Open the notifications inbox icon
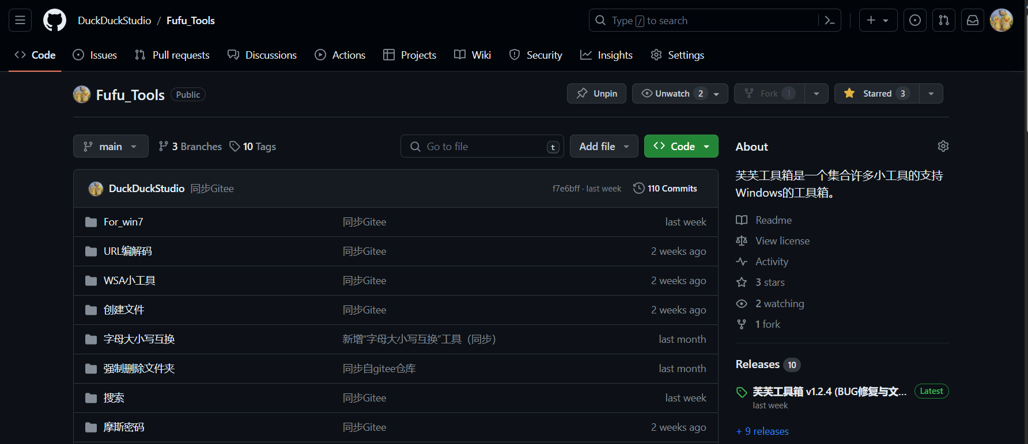Image resolution: width=1028 pixels, height=444 pixels. pyautogui.click(x=973, y=21)
